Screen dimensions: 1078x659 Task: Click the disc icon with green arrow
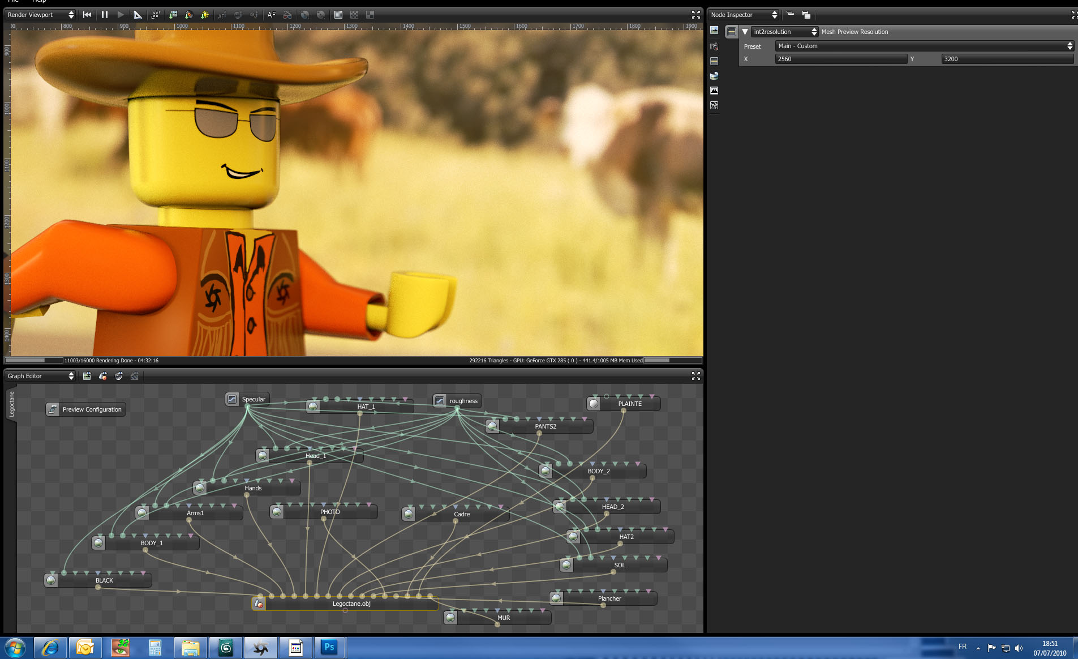point(189,15)
